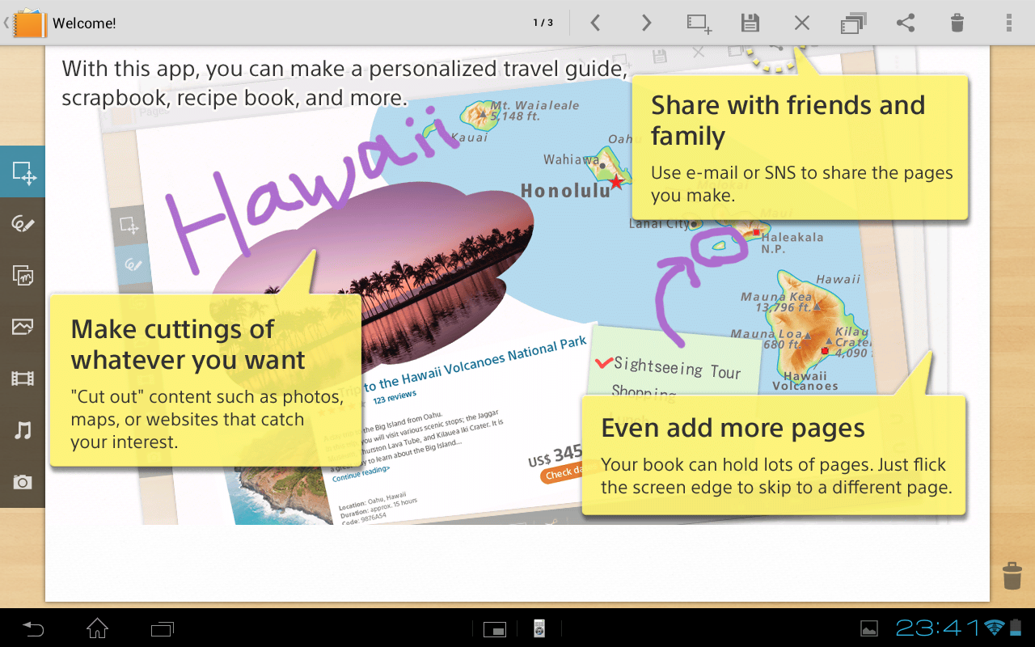Go to the next page arrow
This screenshot has width=1035, height=647.
pos(646,23)
